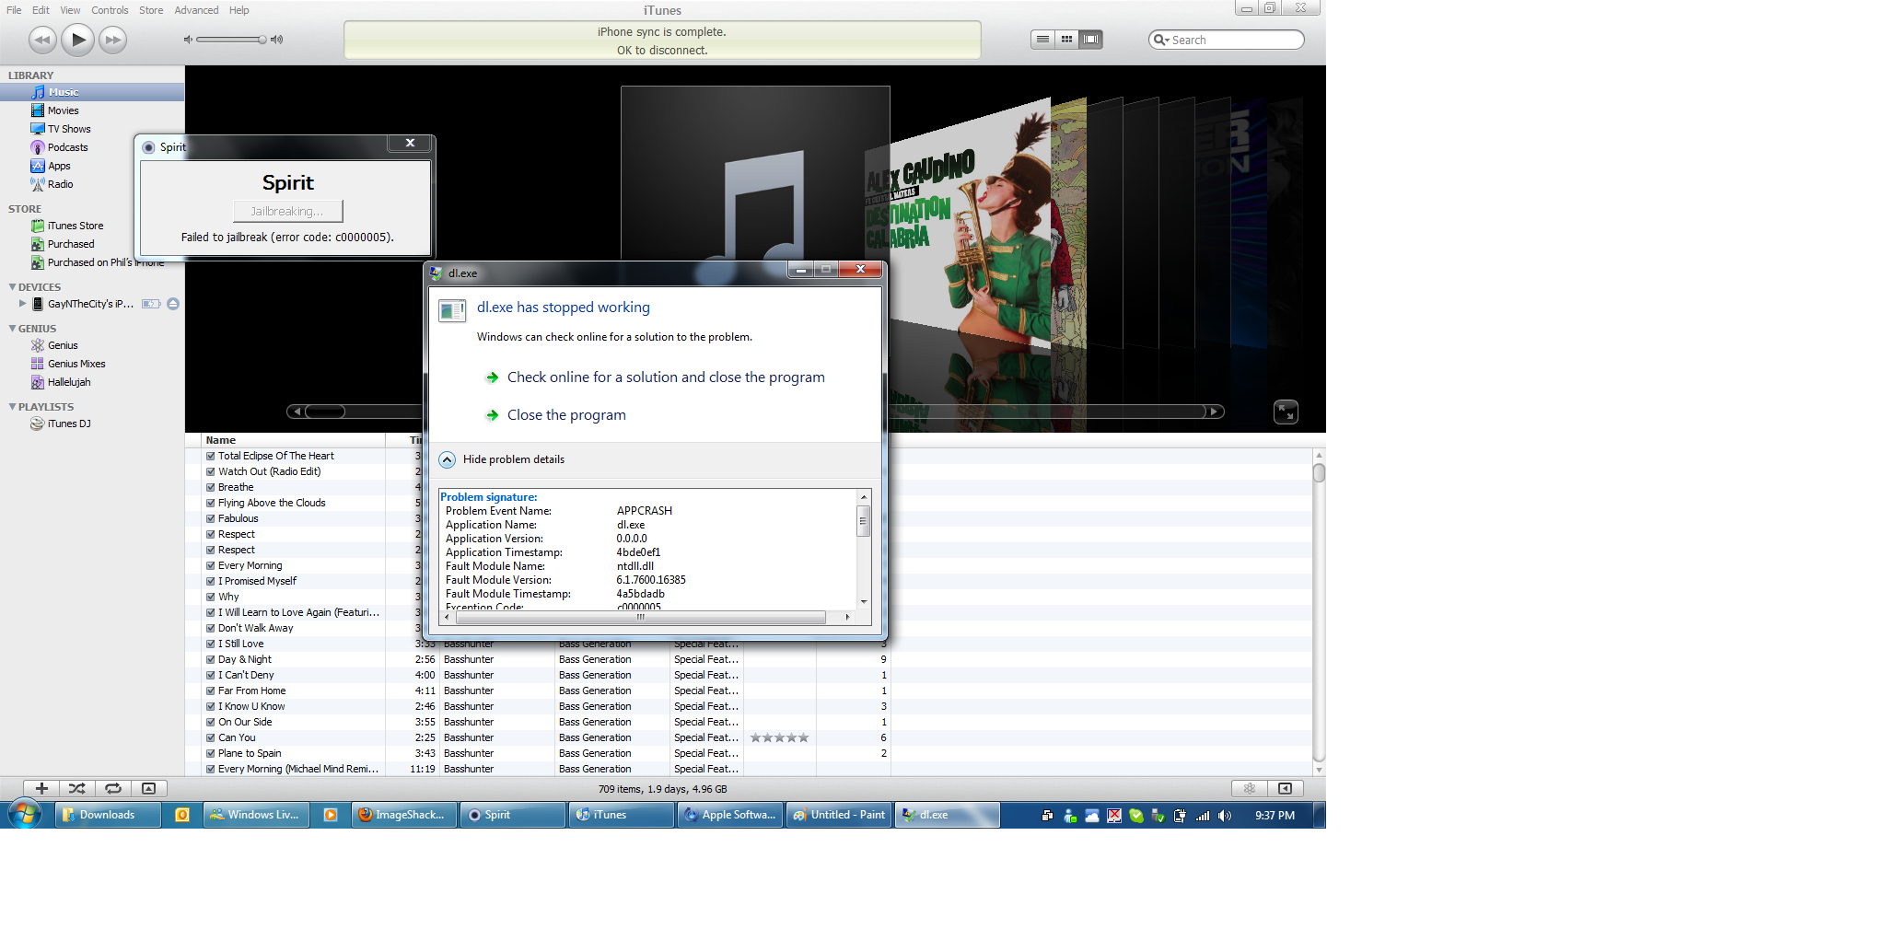1886x940 pixels.
Task: Switch to Downloads window in taskbar
Action: 108,815
